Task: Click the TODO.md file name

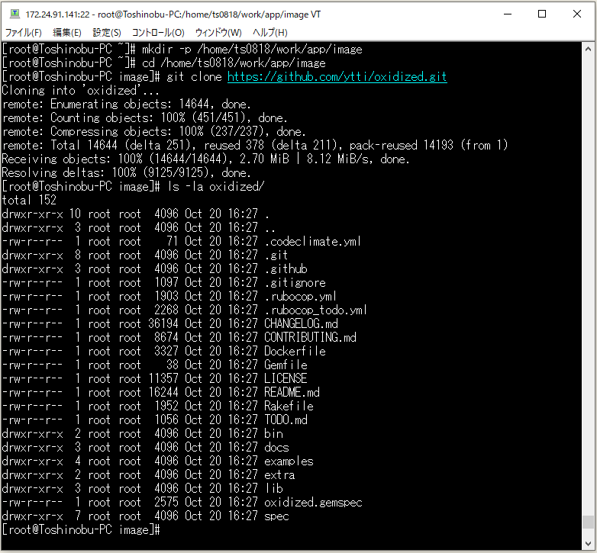Action: click(286, 420)
